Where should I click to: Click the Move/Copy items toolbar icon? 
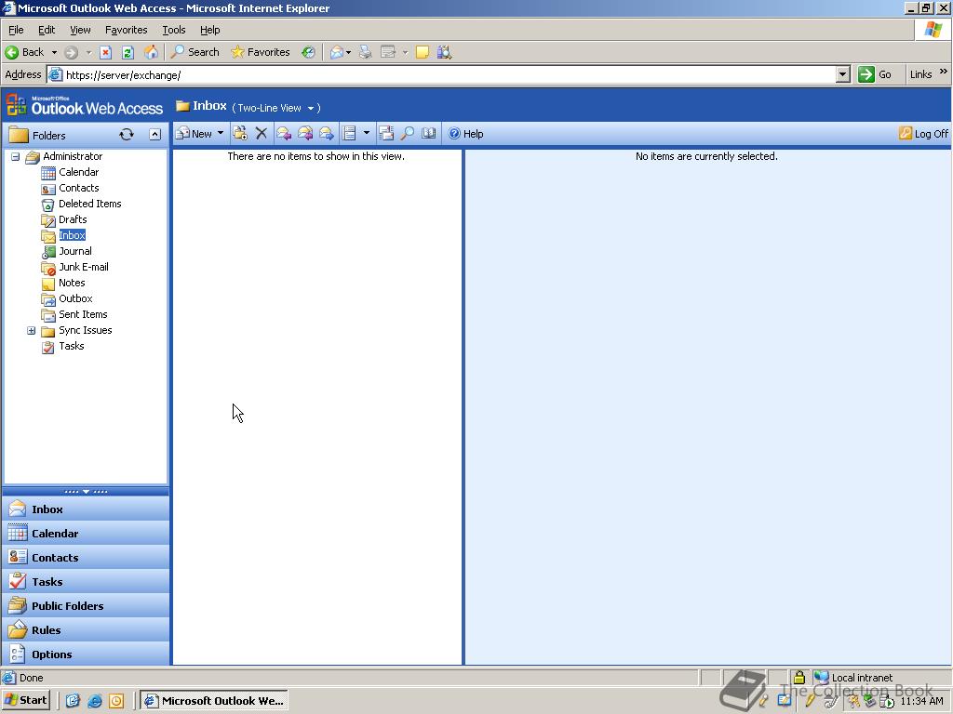coord(240,134)
